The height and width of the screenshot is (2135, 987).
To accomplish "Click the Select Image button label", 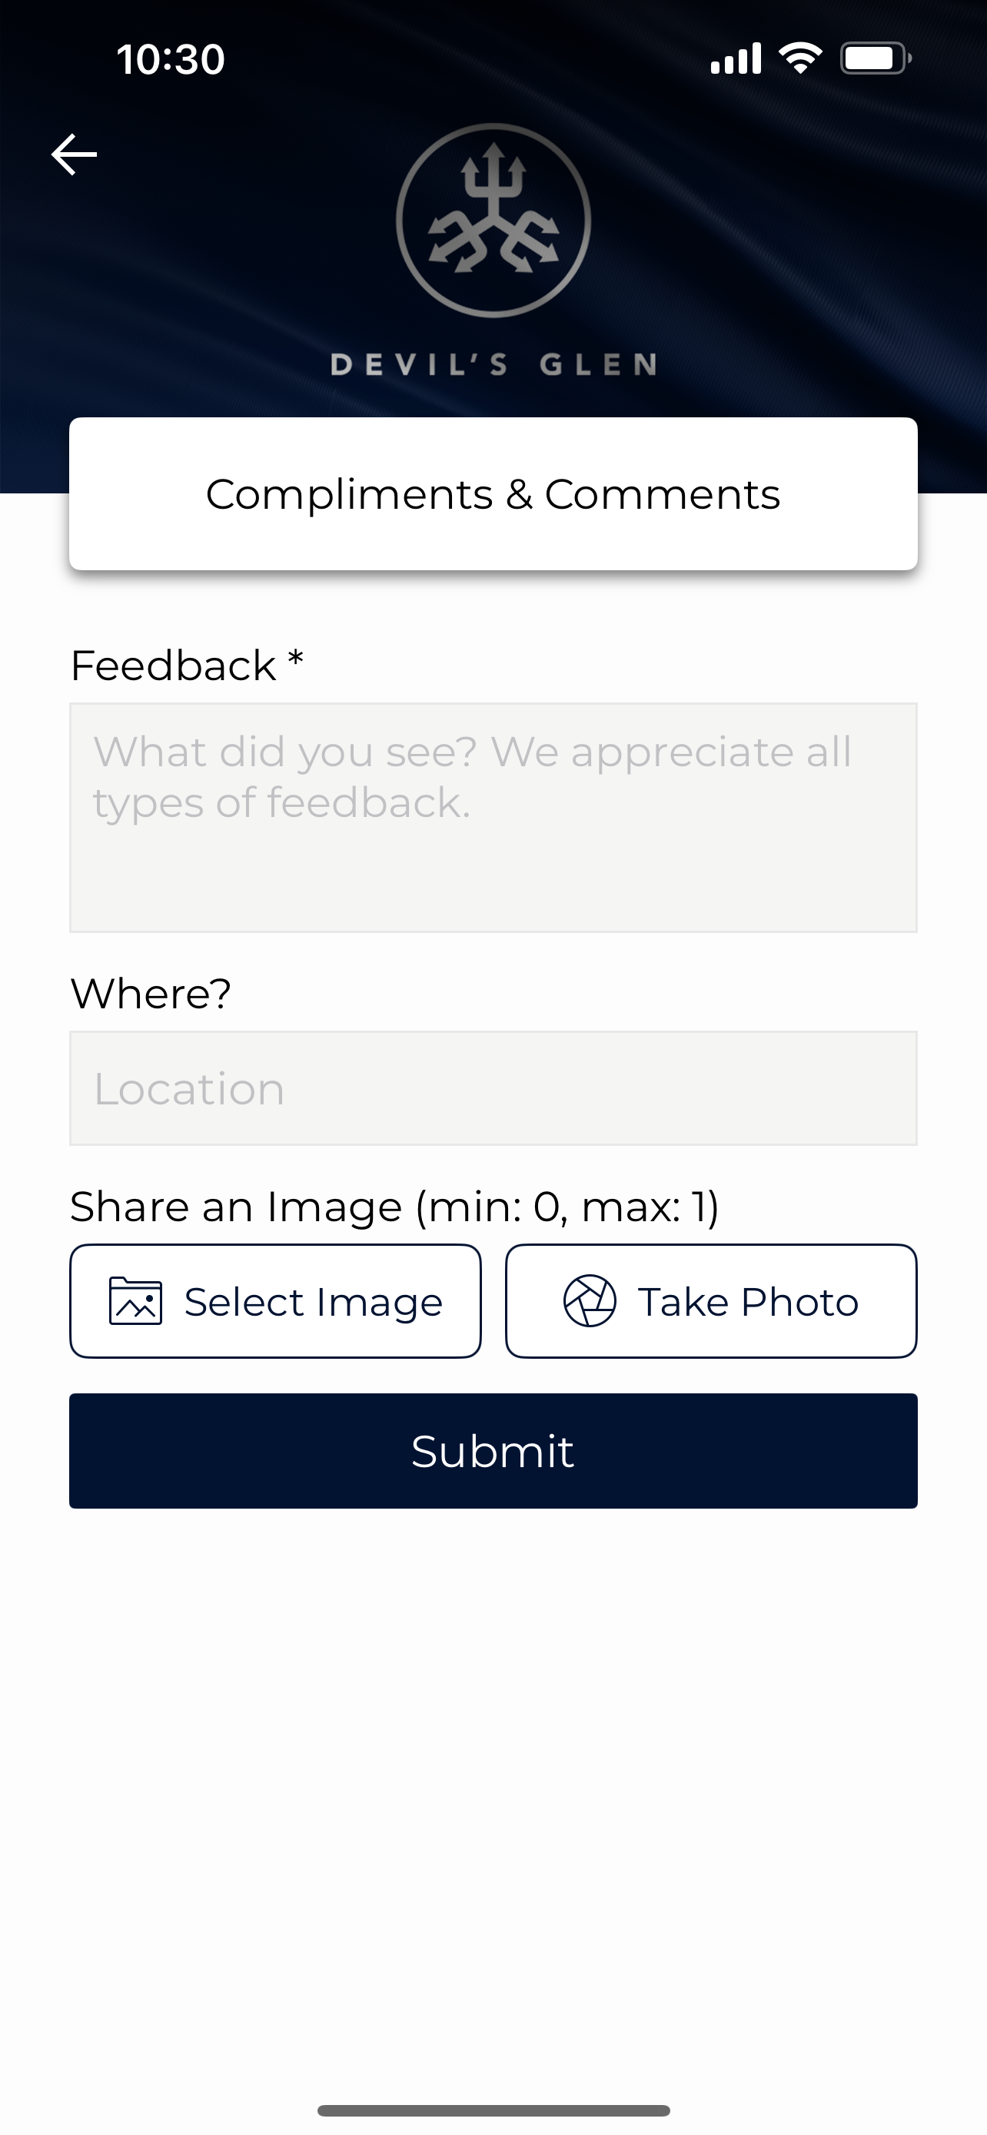I will coord(314,1302).
